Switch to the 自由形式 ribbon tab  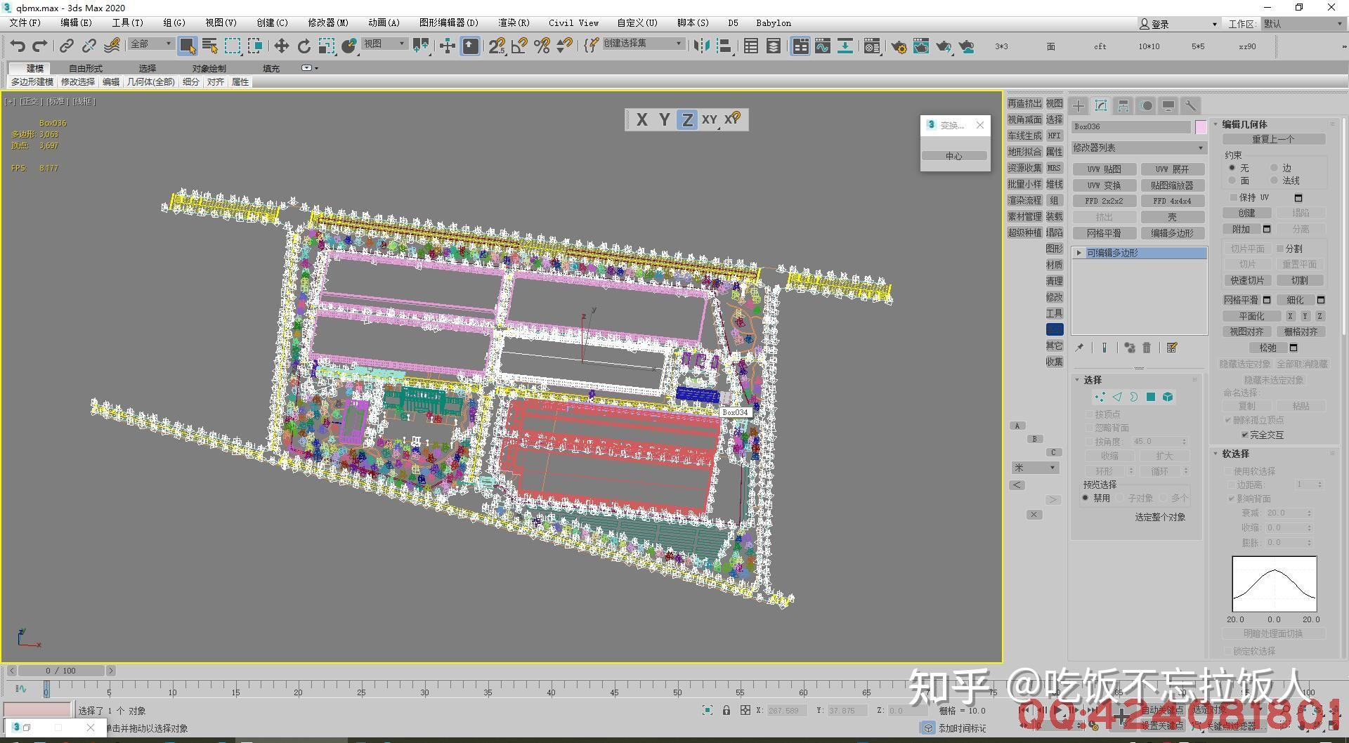(85, 67)
